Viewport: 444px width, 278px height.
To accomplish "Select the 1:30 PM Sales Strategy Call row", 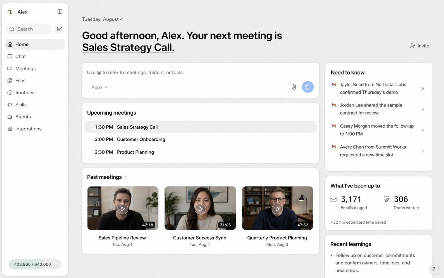I will 200,127.
